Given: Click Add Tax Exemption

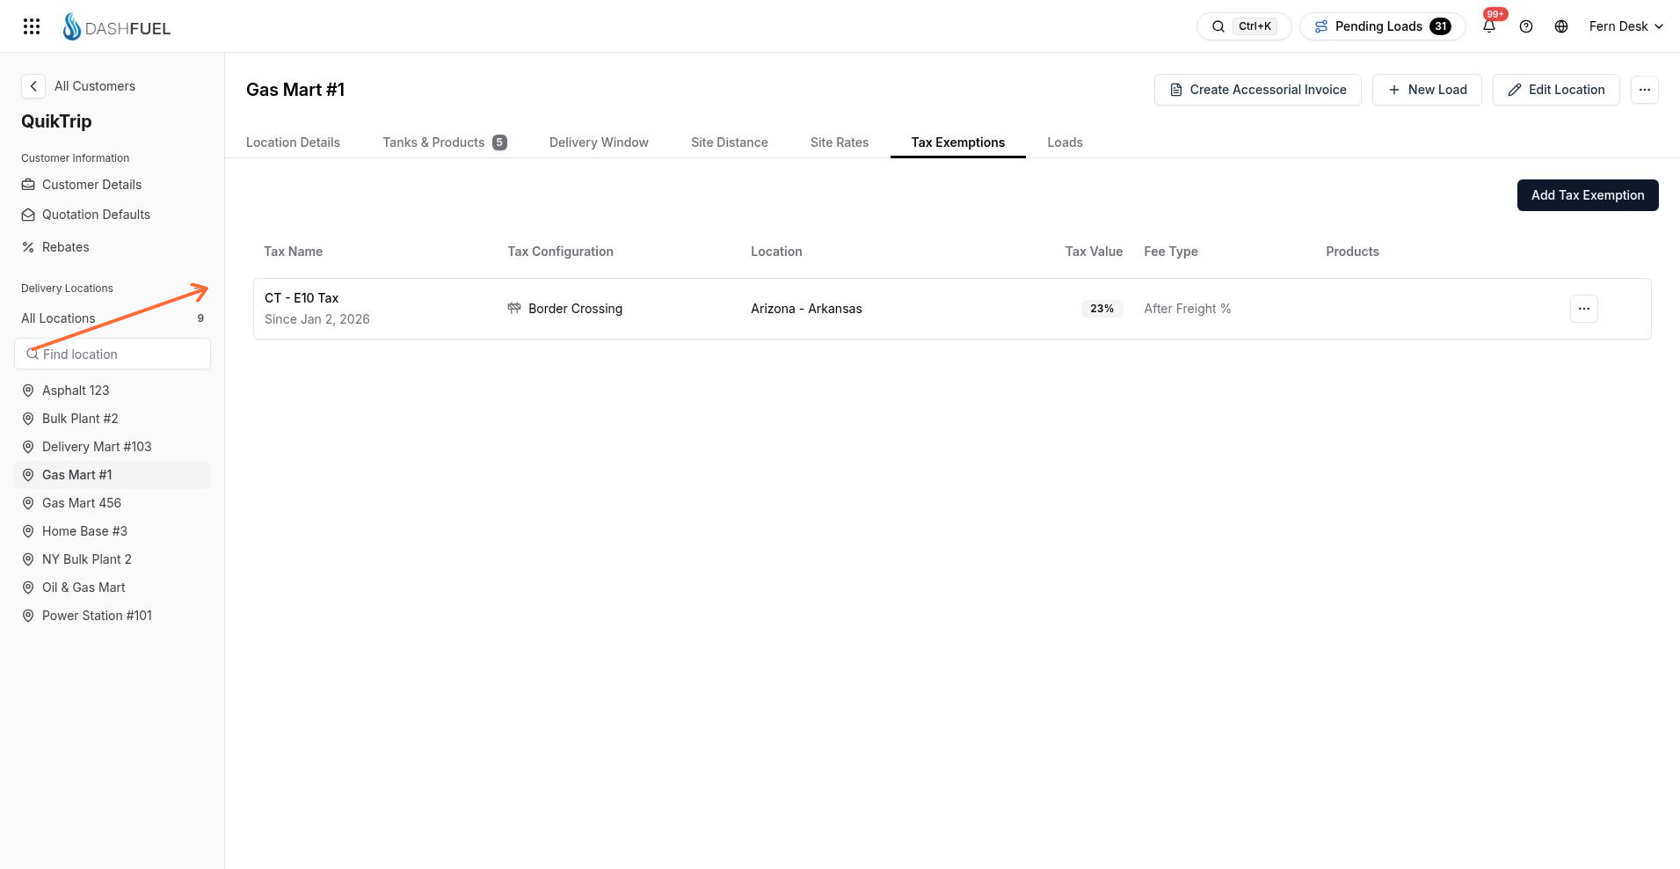Looking at the screenshot, I should 1588,195.
